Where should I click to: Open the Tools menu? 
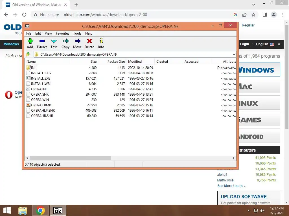pyautogui.click(x=77, y=33)
